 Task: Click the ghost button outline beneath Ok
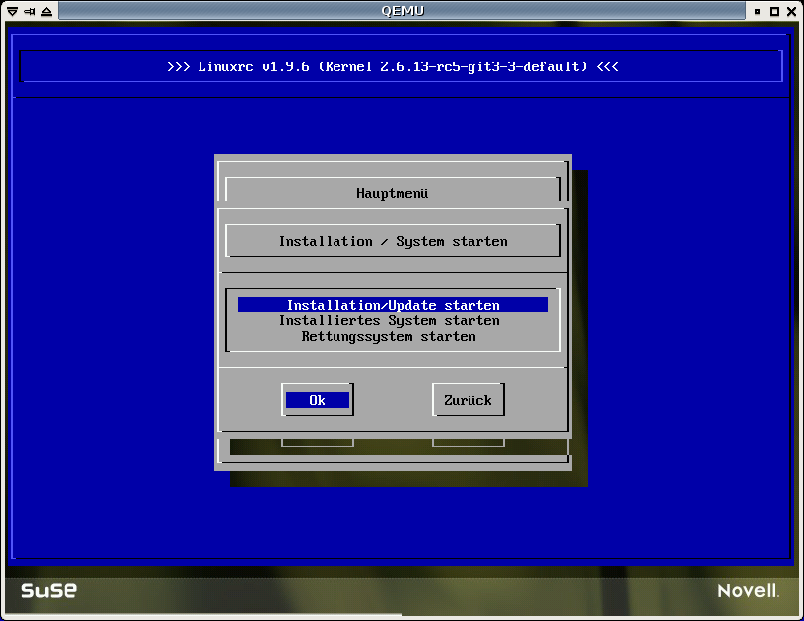click(x=318, y=442)
